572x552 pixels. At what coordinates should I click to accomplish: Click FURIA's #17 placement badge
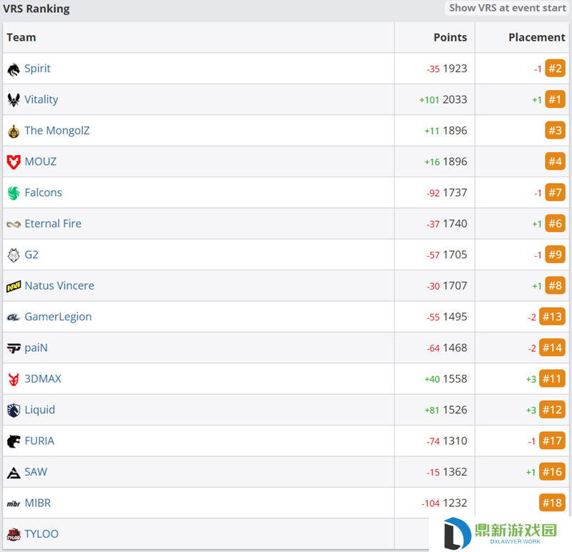click(x=552, y=440)
